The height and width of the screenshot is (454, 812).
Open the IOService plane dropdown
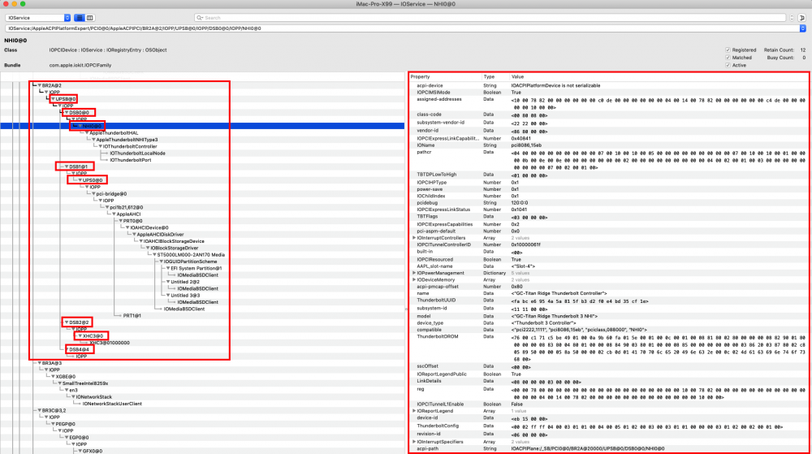(x=38, y=18)
